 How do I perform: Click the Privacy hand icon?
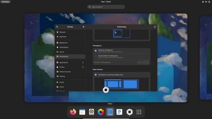coord(57,67)
